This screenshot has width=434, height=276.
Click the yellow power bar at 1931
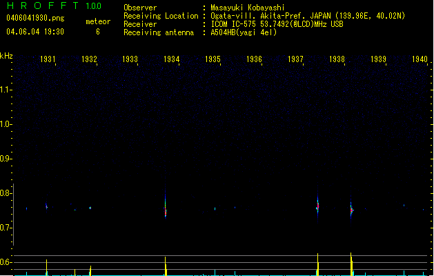coord(46,268)
